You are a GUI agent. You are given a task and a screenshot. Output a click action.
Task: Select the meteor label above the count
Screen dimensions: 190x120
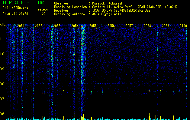click(43, 9)
